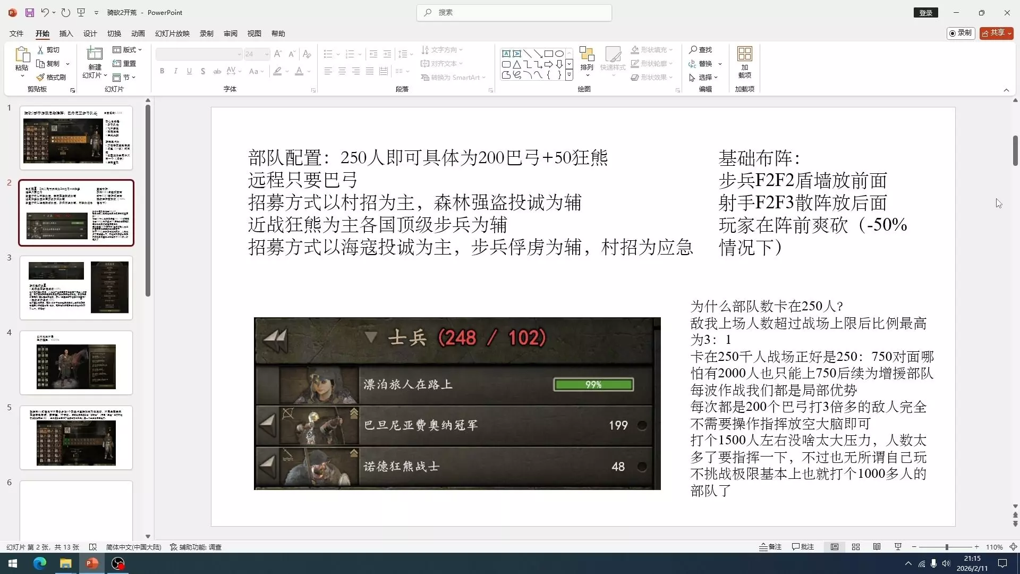This screenshot has height=574, width=1020.
Task: Open the font name dropdown
Action: tap(239, 54)
